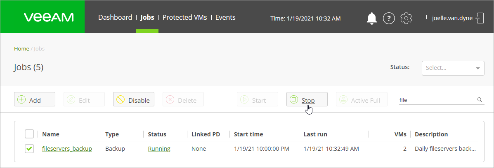Viewport: 494px width, 168px height.
Task: Sort by the Name column header
Action: pyautogui.click(x=51, y=134)
